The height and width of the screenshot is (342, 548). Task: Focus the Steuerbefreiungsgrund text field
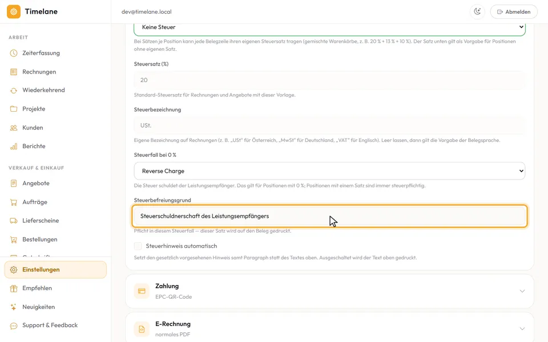point(329,216)
